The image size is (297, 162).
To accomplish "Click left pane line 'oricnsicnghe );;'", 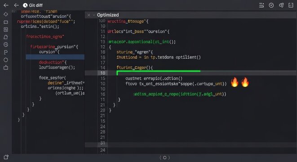I will tap(66, 88).
